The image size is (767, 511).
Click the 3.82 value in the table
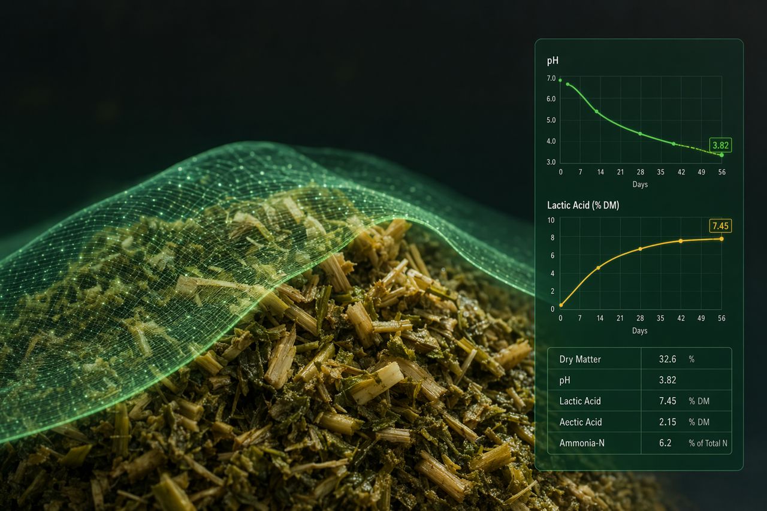pyautogui.click(x=668, y=380)
